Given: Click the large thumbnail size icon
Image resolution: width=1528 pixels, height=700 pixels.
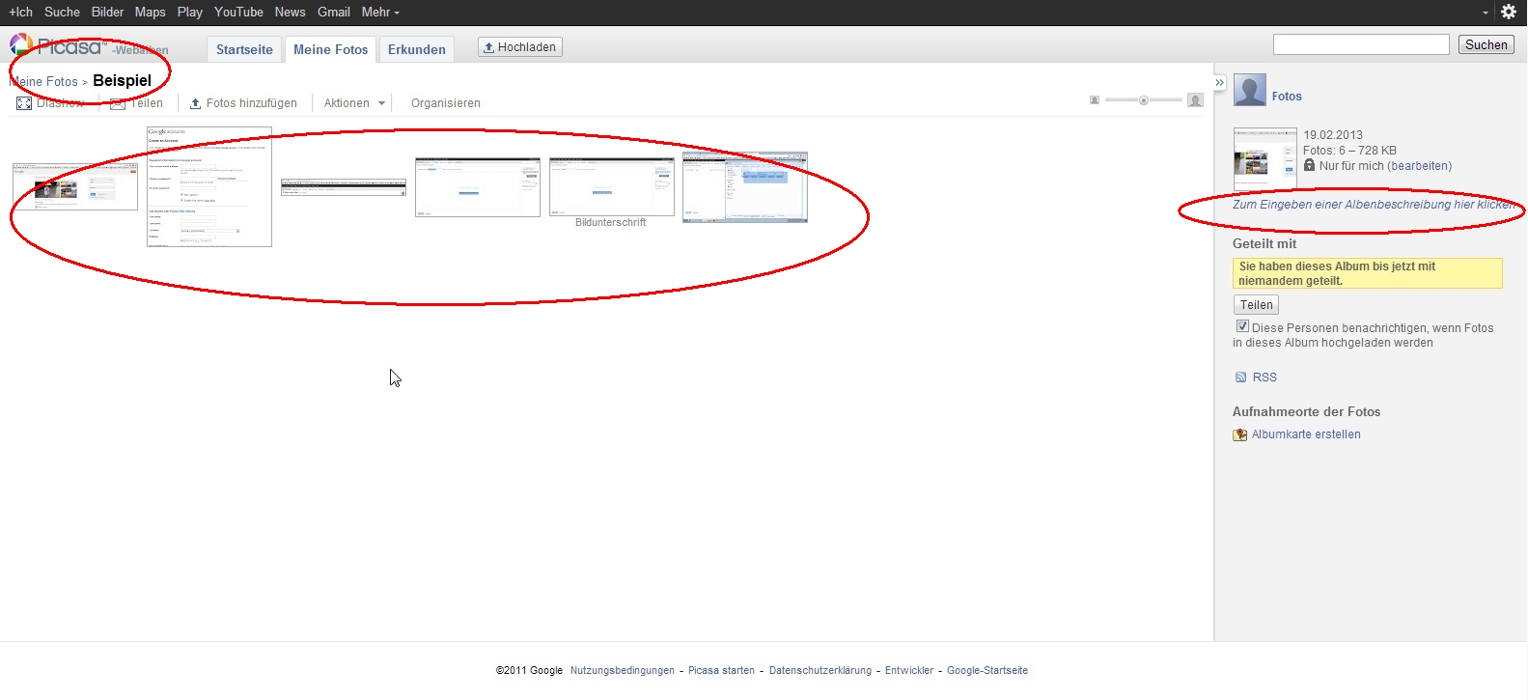Looking at the screenshot, I should click(x=1195, y=100).
